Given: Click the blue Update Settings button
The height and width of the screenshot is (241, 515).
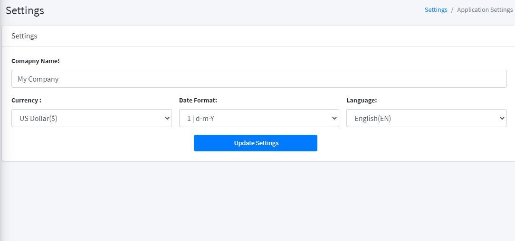Looking at the screenshot, I should pyautogui.click(x=256, y=143).
